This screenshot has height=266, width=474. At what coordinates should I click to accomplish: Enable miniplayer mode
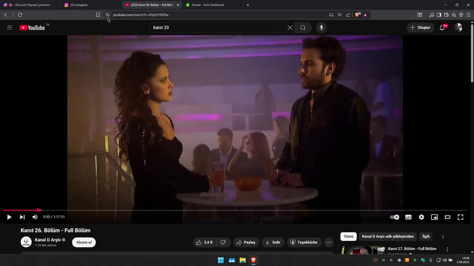434,217
